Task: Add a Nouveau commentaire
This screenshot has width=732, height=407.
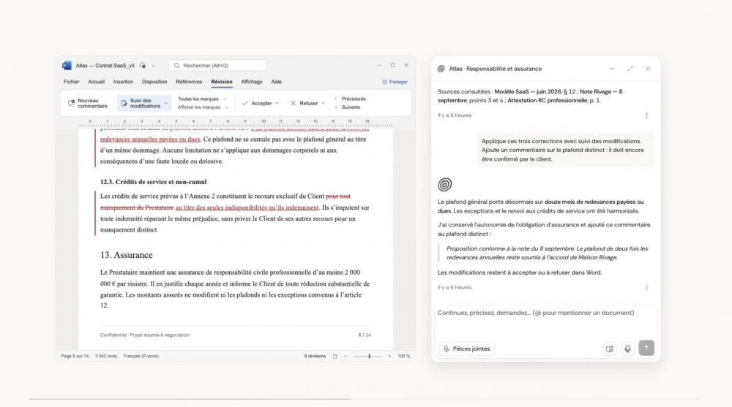Action: 88,103
